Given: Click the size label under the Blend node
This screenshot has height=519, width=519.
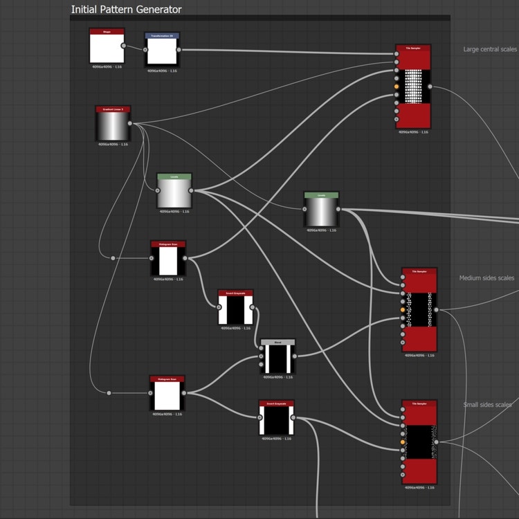Looking at the screenshot, I should [x=277, y=377].
